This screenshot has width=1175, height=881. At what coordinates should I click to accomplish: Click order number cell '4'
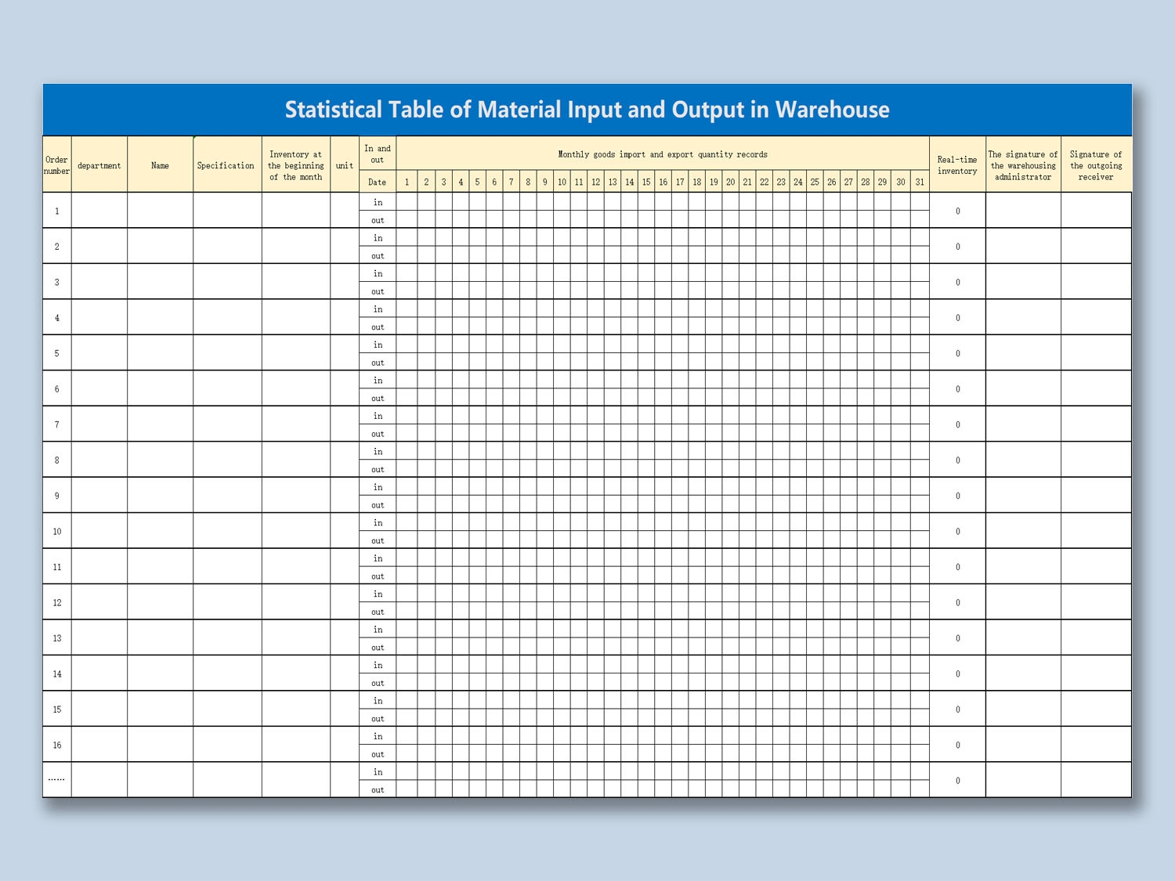pos(57,317)
